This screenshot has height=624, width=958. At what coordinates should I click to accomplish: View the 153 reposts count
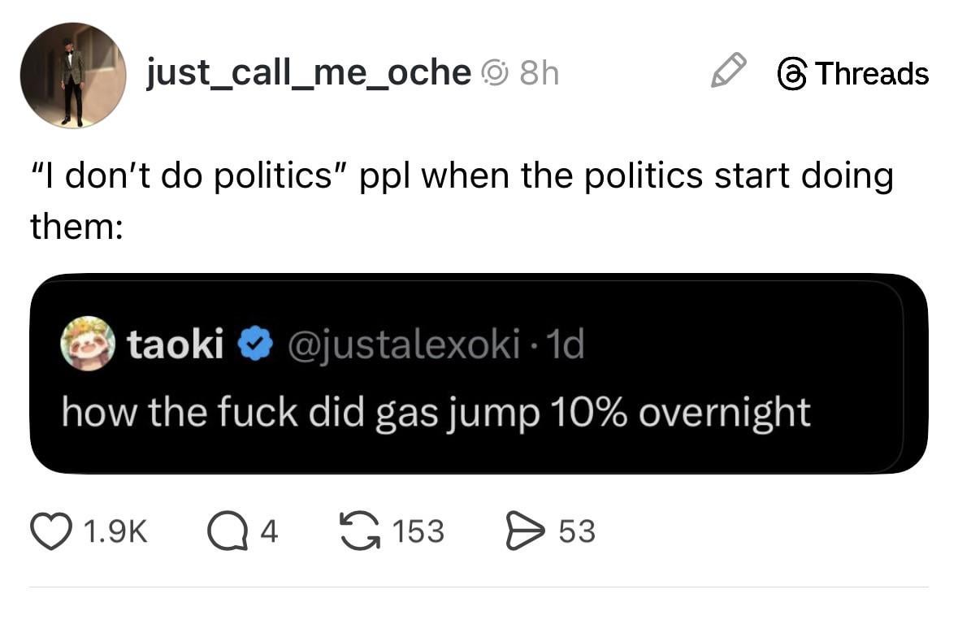click(x=418, y=531)
